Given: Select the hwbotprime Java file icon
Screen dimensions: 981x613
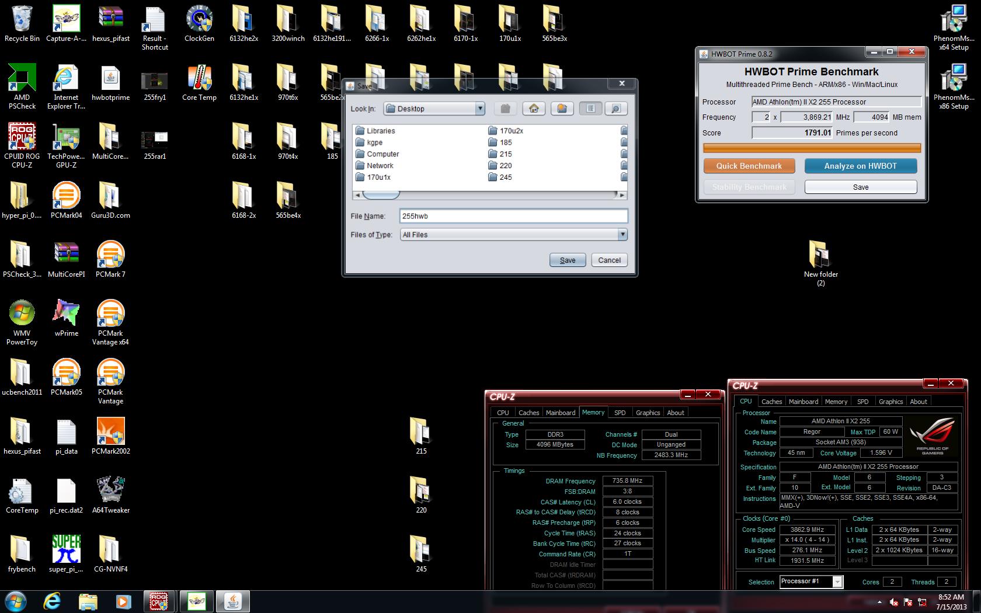Looking at the screenshot, I should [110, 83].
